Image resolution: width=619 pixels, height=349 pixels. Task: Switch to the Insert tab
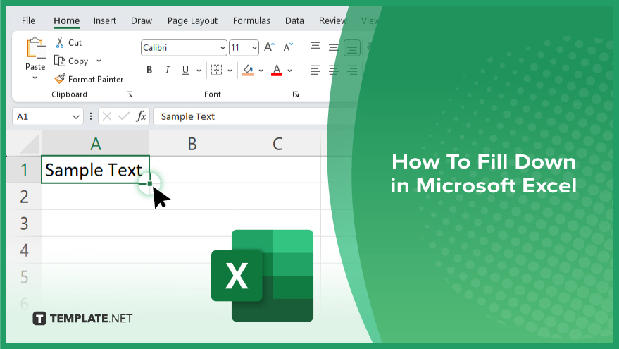[105, 20]
